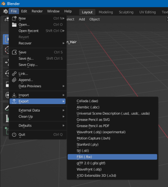Viewport: 168px width, 187px height.
Task: Expand the Data Previews submenu
Action: (38, 86)
